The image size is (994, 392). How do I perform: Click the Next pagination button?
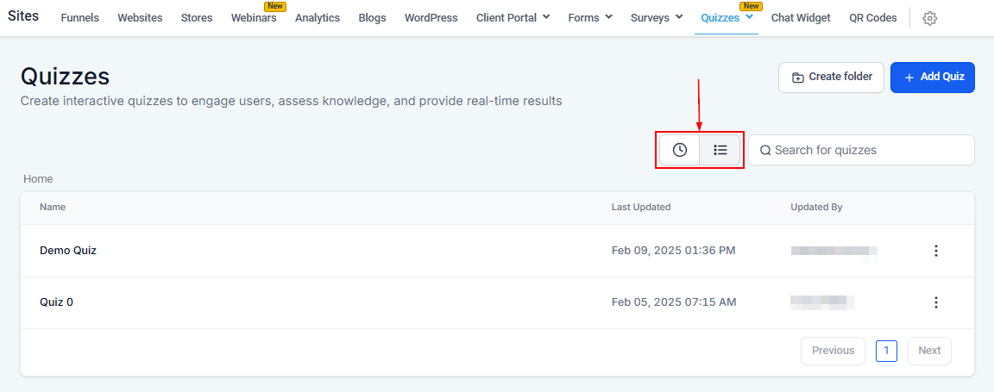929,351
